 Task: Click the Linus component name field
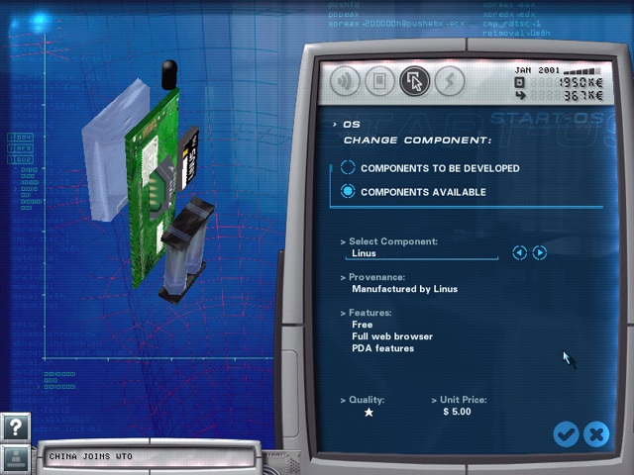coord(421,253)
